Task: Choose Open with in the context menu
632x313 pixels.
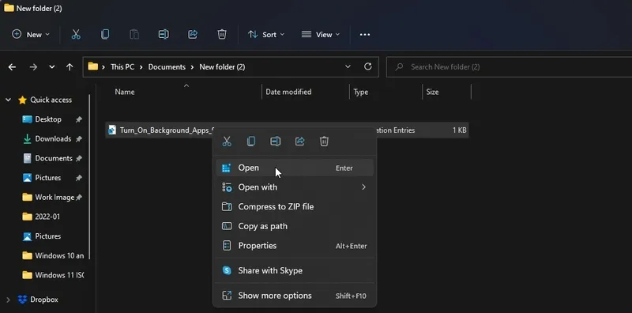Action: [x=295, y=187]
